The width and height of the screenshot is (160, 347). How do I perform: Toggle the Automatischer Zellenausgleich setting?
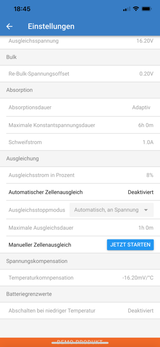point(80,192)
